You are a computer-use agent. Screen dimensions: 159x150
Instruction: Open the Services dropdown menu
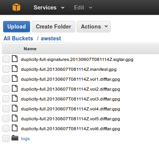click(49, 8)
